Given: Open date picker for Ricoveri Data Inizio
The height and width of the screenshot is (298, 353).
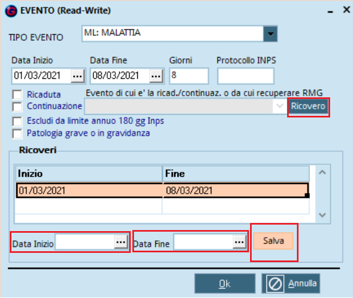Looking at the screenshot, I should pyautogui.click(x=121, y=242).
